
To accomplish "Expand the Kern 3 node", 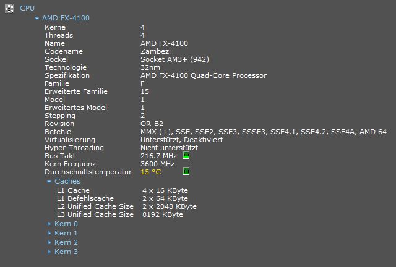I will point(49,252).
